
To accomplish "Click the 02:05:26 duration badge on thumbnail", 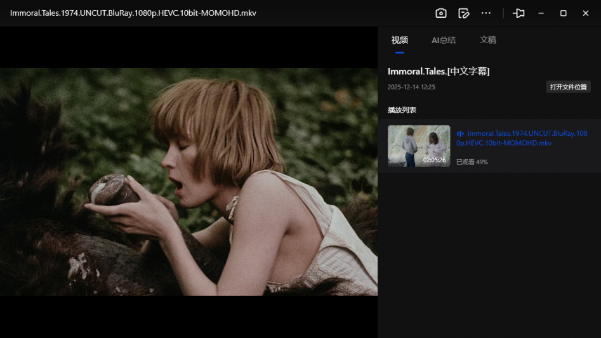I will tap(434, 160).
